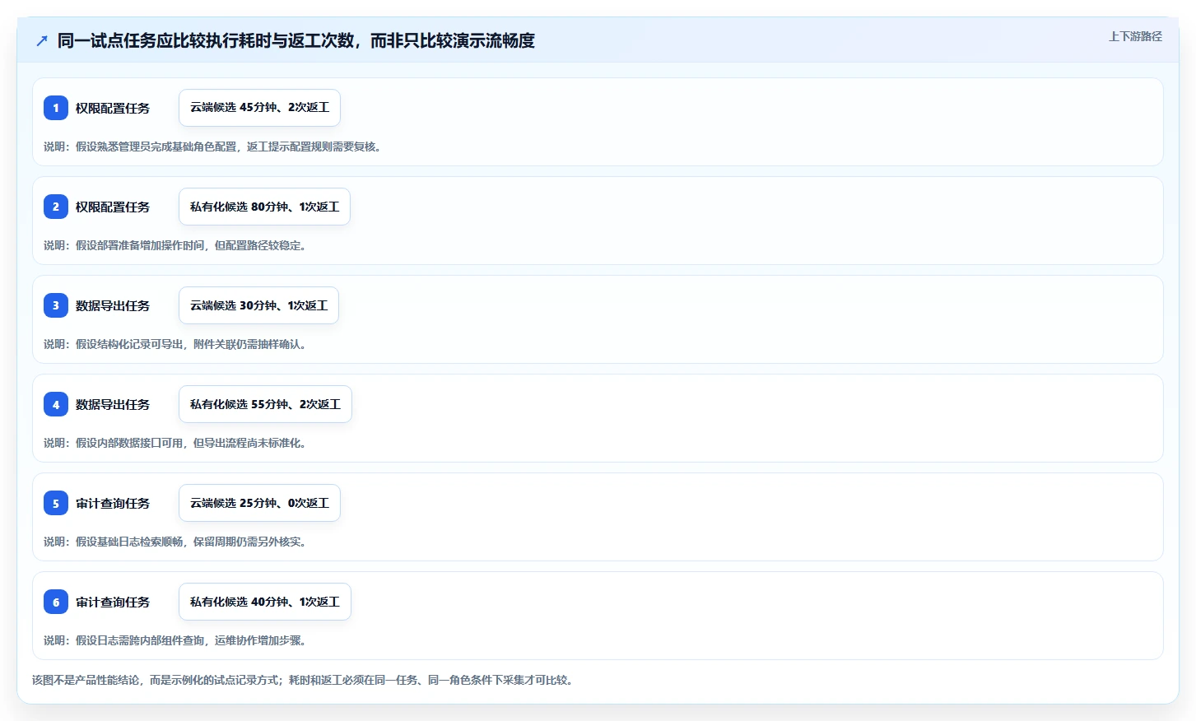
Task: Click the note about 假设基础日志检索顺畅
Action: (x=177, y=542)
